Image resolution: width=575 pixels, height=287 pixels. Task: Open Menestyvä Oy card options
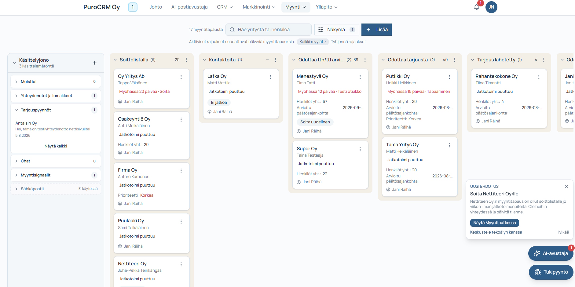(x=360, y=77)
